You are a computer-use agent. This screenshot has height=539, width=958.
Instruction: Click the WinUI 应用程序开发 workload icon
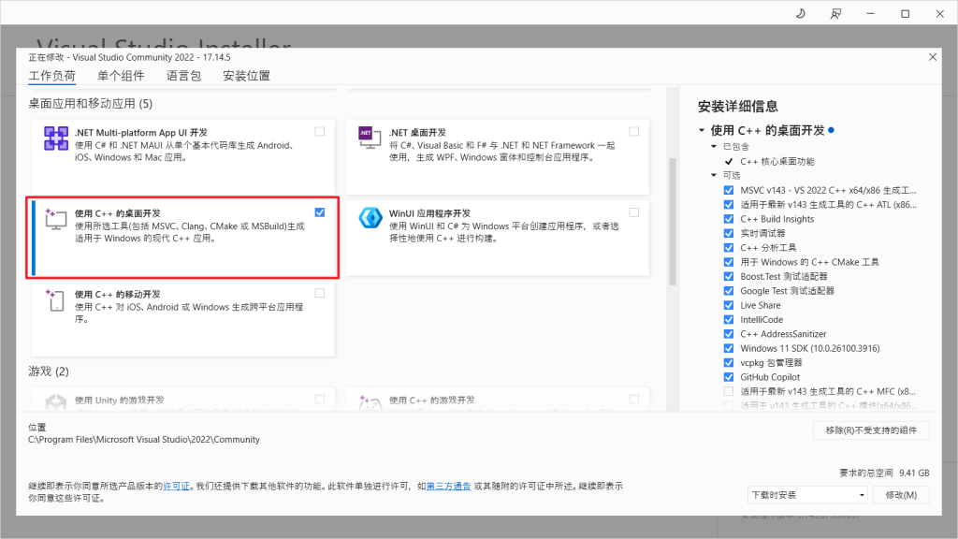370,217
